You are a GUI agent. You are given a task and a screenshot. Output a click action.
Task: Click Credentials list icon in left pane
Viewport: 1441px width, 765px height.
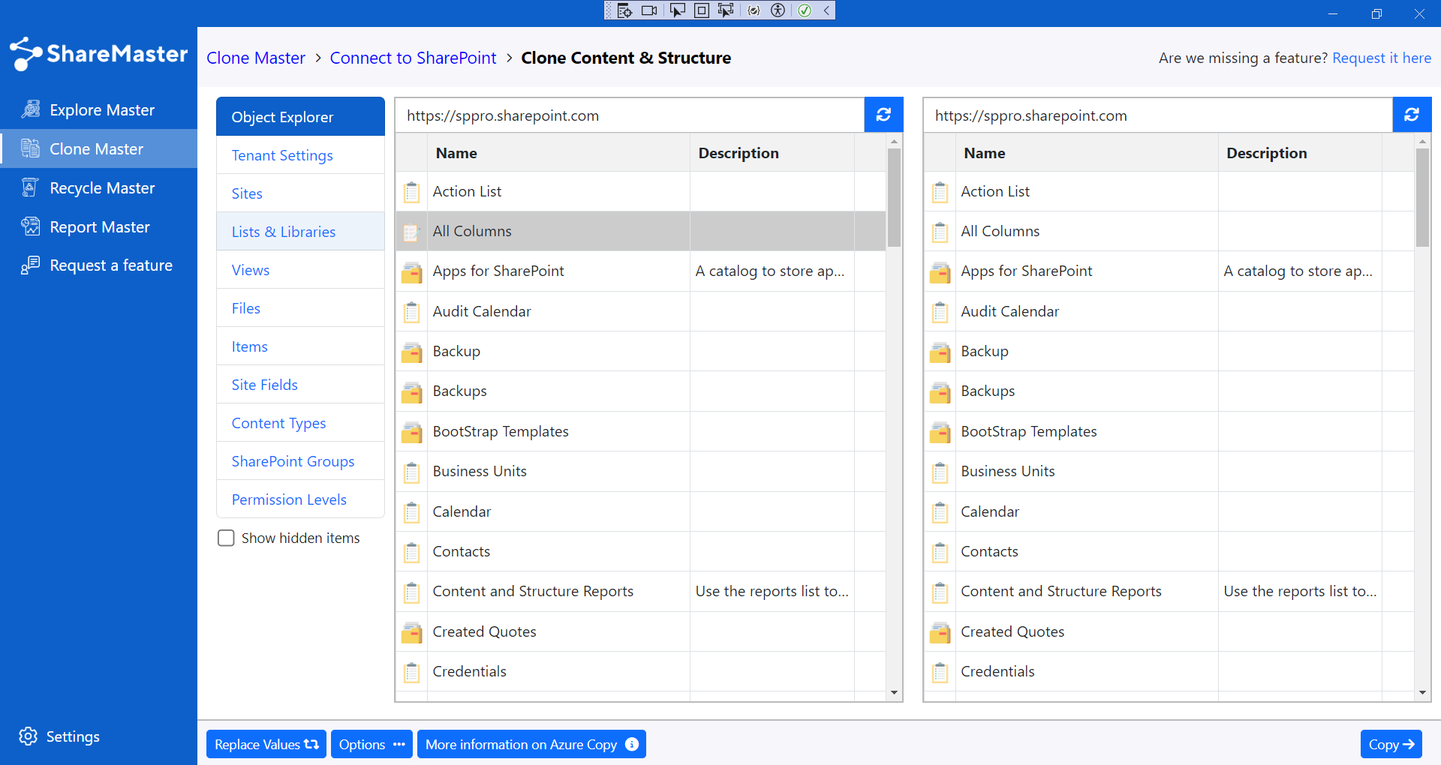click(411, 672)
